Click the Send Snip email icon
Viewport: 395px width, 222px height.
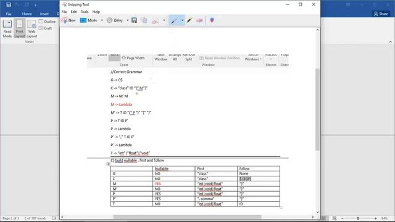click(x=155, y=20)
